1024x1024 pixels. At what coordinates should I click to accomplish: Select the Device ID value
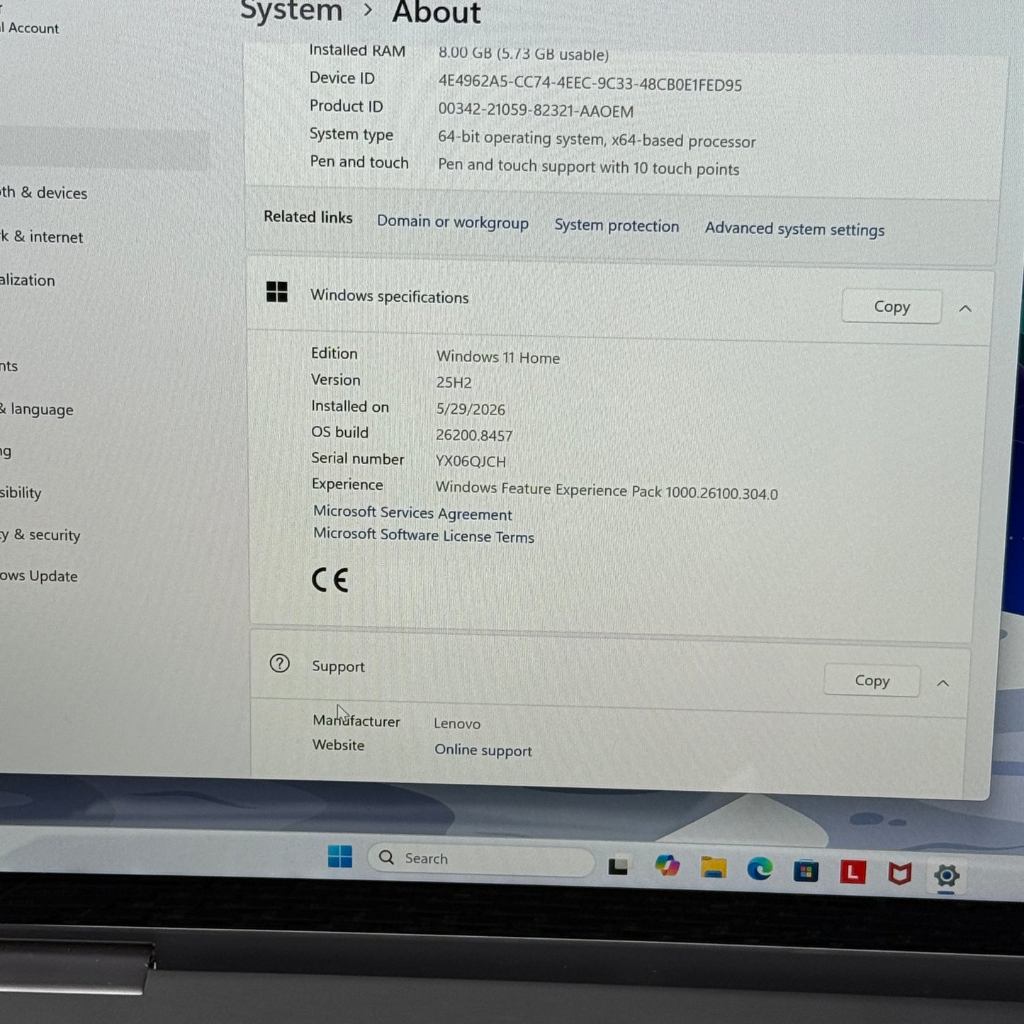[590, 83]
